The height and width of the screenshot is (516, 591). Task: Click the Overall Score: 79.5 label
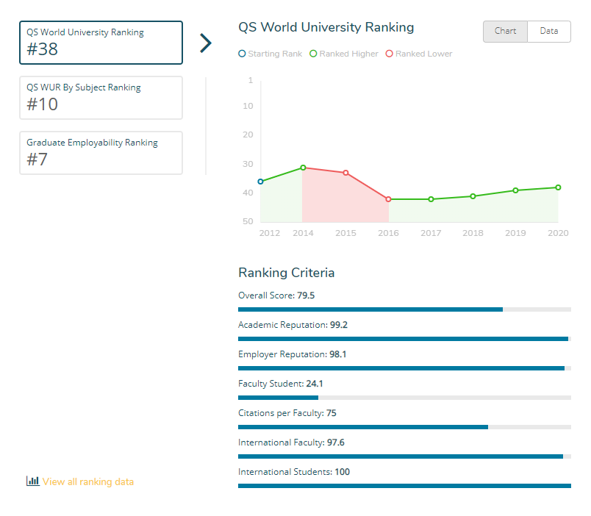pos(276,295)
